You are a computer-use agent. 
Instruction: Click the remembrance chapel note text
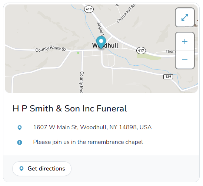(x=88, y=142)
